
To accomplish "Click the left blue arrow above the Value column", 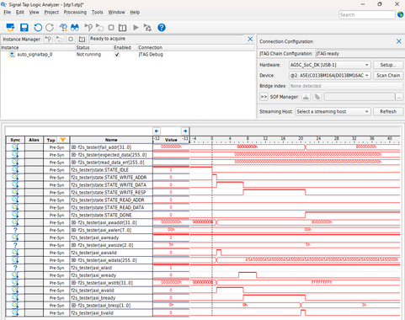I will tap(157, 131).
